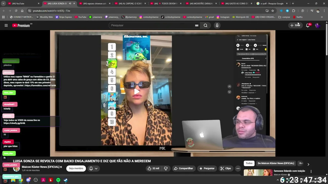Open the YouTube hamburger guide menu

pyautogui.click(x=6, y=25)
